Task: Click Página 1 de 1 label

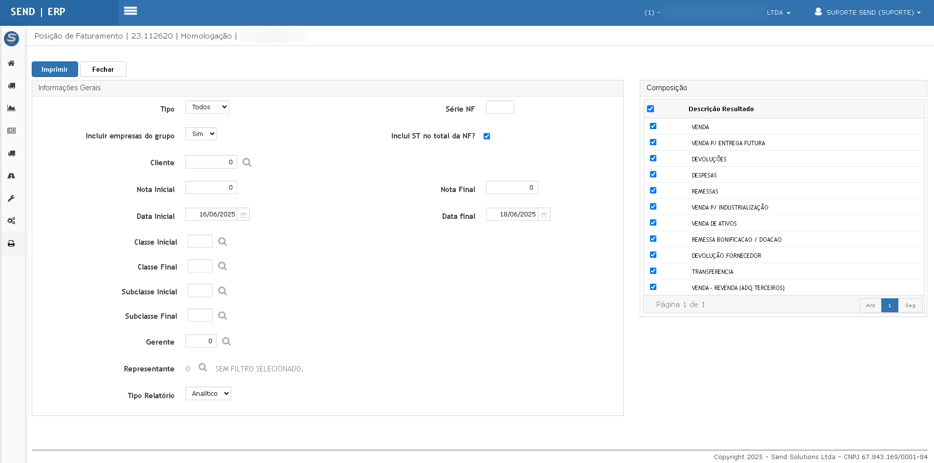Action: (x=680, y=305)
